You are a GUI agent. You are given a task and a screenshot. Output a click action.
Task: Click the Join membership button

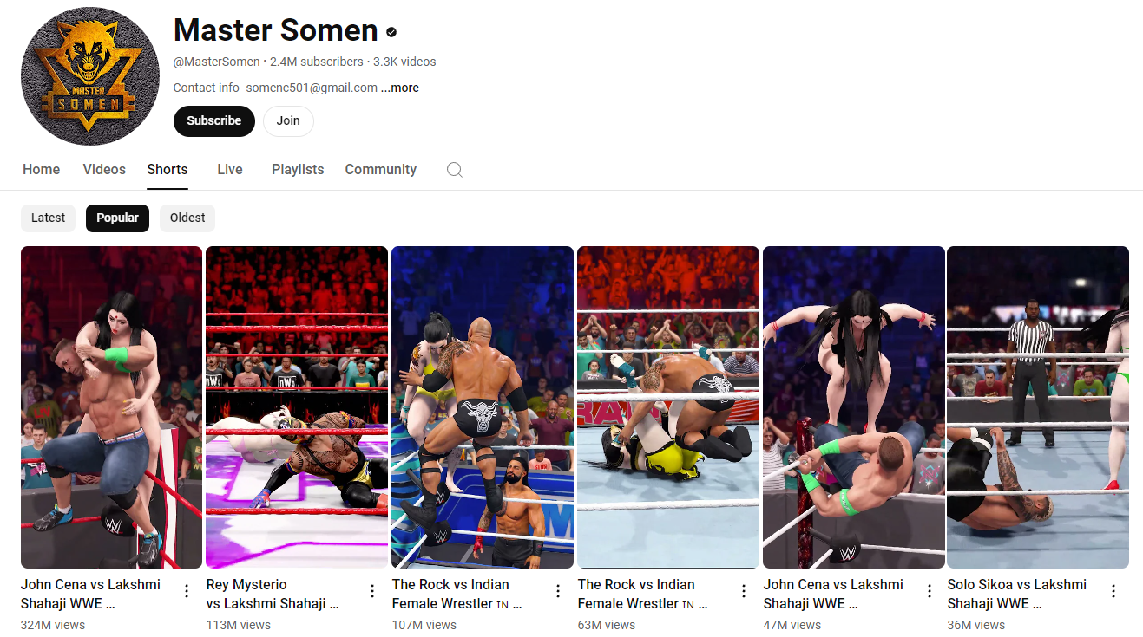coord(288,121)
